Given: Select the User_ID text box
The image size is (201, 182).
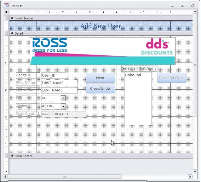Looking at the screenshot, I should point(54,76).
